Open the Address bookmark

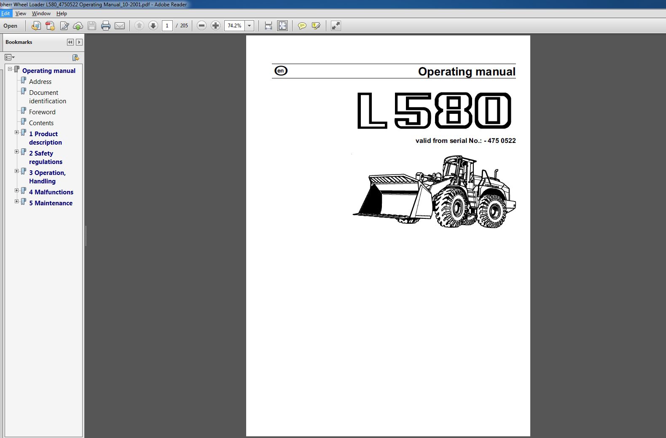[40, 82]
